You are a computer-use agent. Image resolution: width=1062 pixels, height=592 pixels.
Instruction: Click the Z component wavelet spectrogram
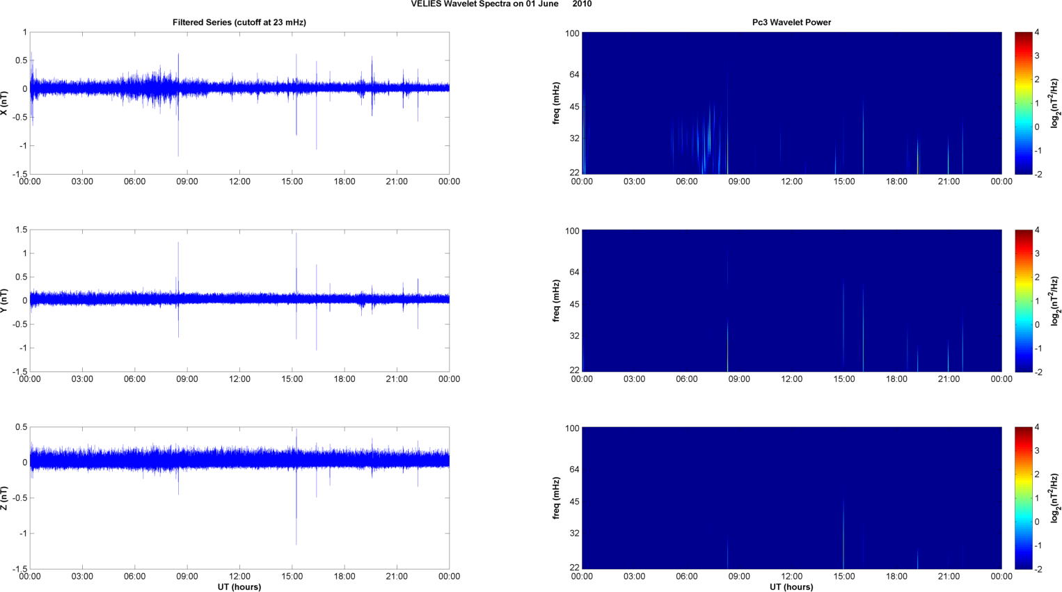pyautogui.click(x=791, y=498)
